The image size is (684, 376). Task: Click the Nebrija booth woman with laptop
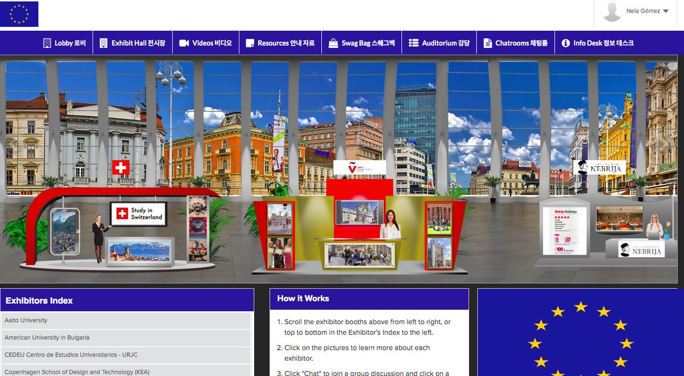[x=654, y=227]
